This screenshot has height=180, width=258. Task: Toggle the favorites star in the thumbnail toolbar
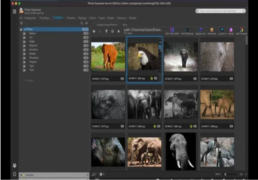(x=119, y=31)
